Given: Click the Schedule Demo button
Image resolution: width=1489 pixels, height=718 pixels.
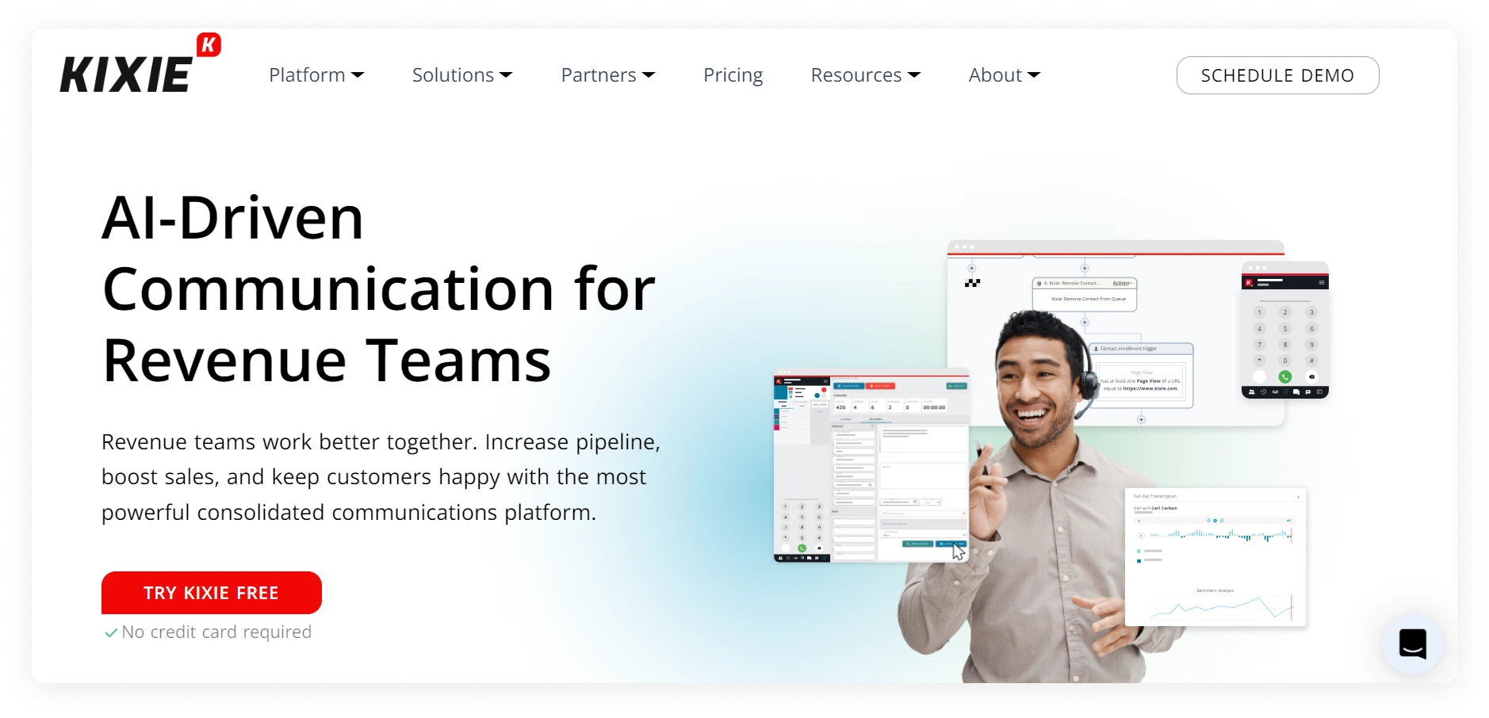Looking at the screenshot, I should click(x=1277, y=75).
